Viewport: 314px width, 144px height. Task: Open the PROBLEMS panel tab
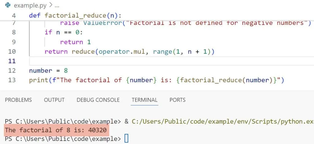tap(18, 100)
